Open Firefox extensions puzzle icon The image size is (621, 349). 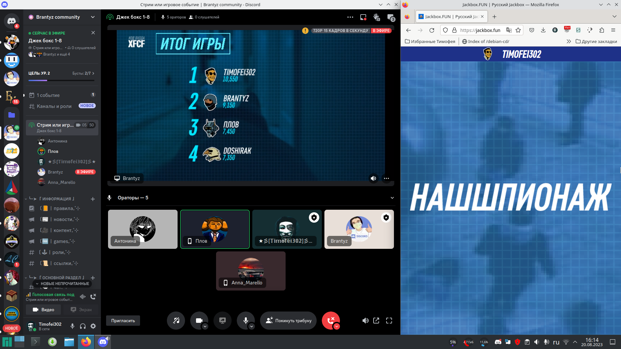point(602,30)
